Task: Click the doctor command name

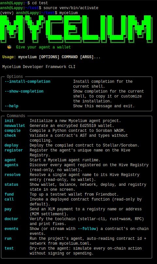Action: pos(11,219)
